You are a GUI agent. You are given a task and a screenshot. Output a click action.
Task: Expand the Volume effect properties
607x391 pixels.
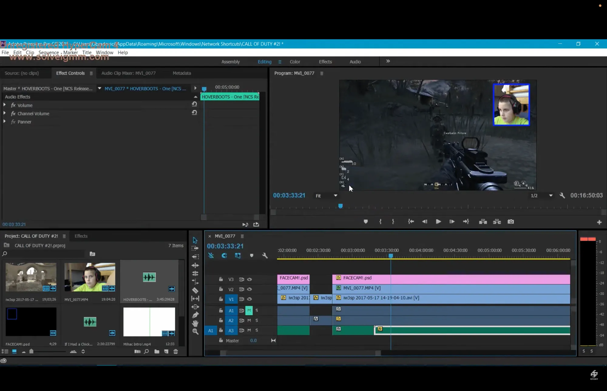coord(5,105)
